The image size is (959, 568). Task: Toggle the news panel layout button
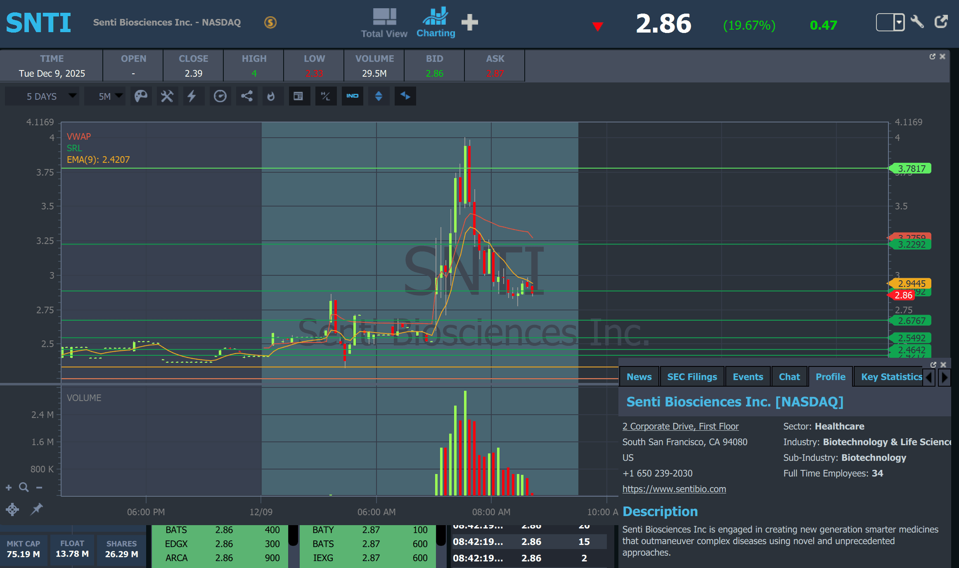pos(298,96)
